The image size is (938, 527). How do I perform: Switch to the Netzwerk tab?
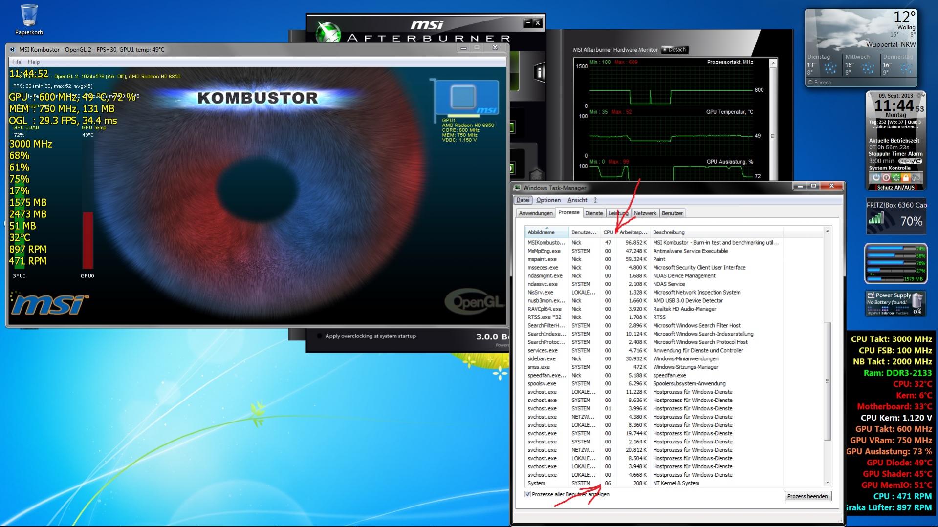pos(645,213)
